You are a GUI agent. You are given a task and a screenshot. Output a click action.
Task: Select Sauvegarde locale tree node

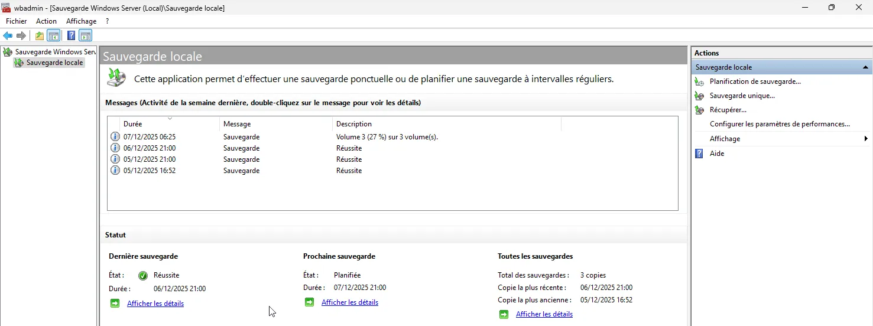55,63
